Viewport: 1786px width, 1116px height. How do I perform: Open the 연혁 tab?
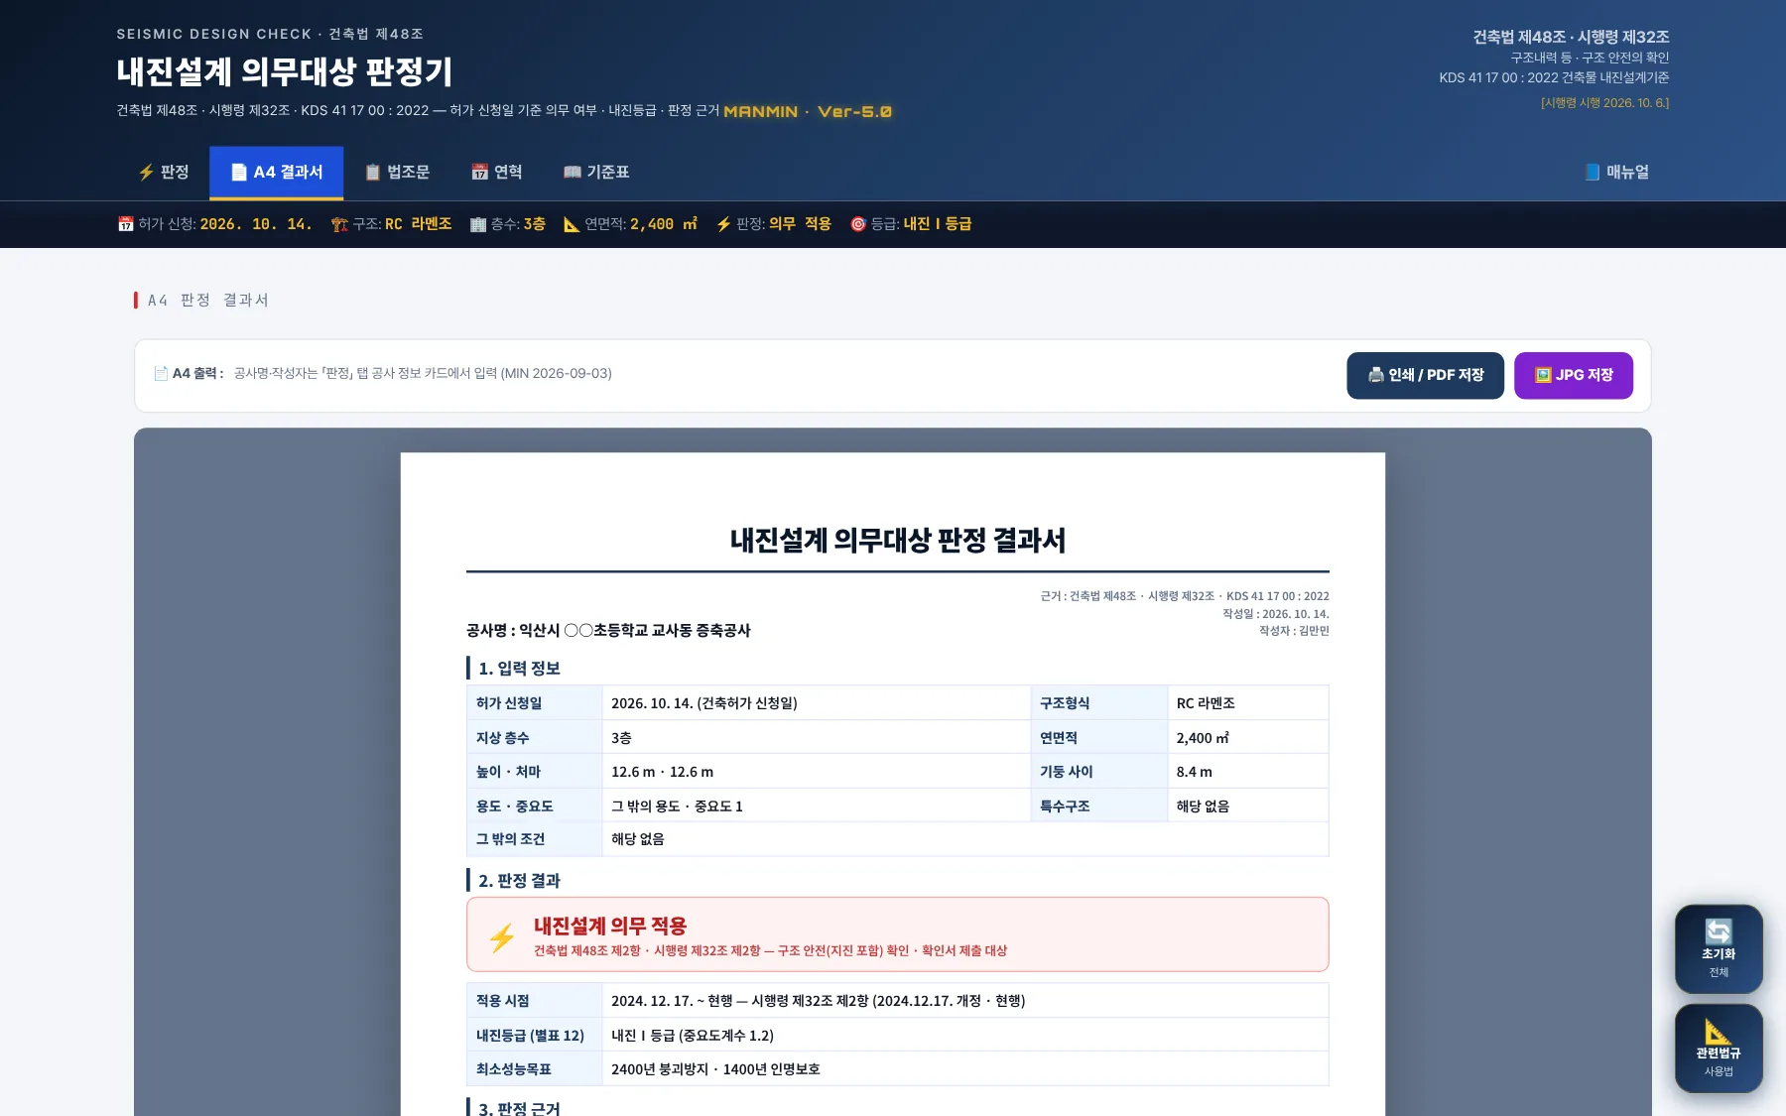coord(496,173)
